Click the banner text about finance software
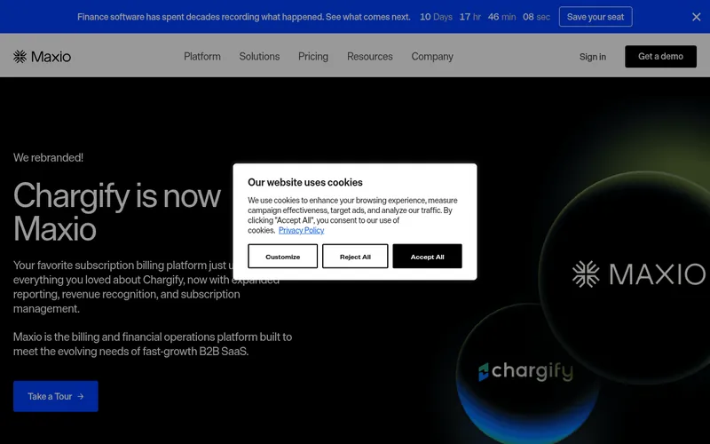710x444 pixels. (x=243, y=17)
